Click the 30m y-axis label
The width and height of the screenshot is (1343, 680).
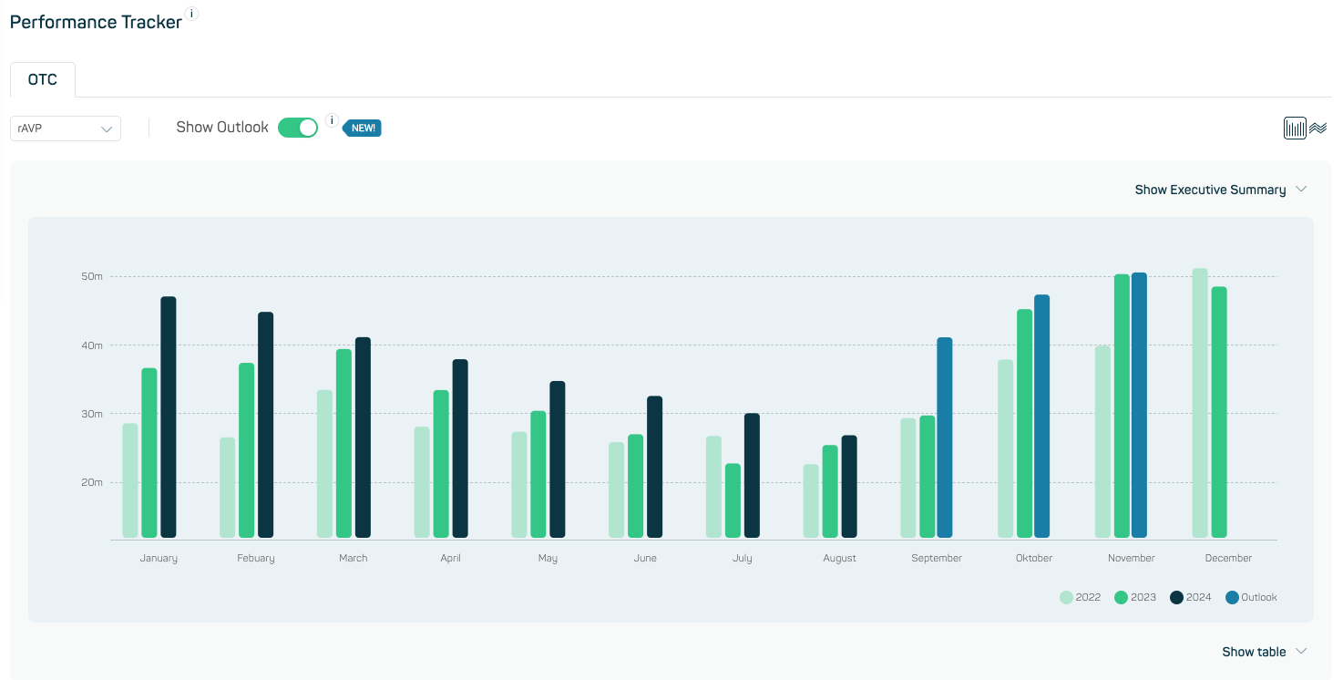(92, 414)
